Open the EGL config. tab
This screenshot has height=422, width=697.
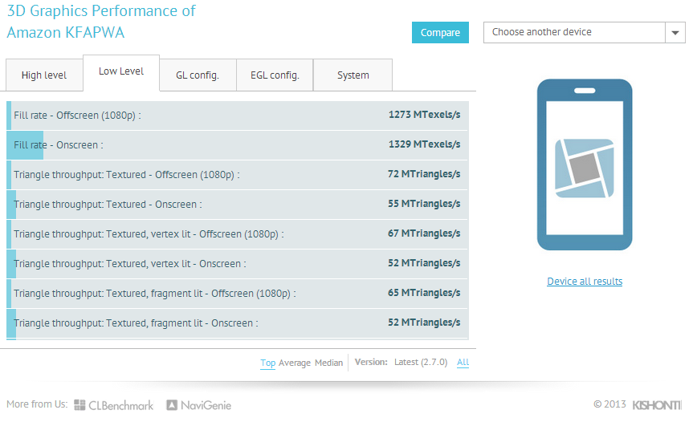pyautogui.click(x=275, y=75)
